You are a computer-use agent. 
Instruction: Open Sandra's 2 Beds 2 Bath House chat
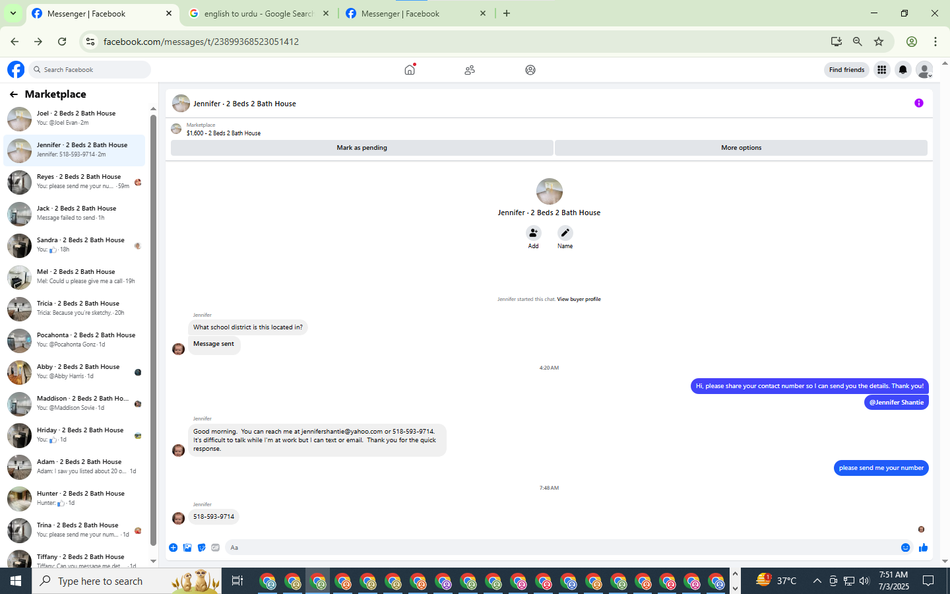click(x=75, y=246)
